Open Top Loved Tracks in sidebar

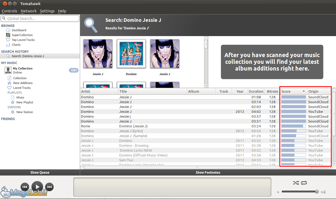(23, 40)
